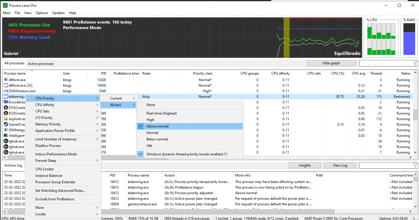Click the process list vertical scrollbar thumb

415,114
